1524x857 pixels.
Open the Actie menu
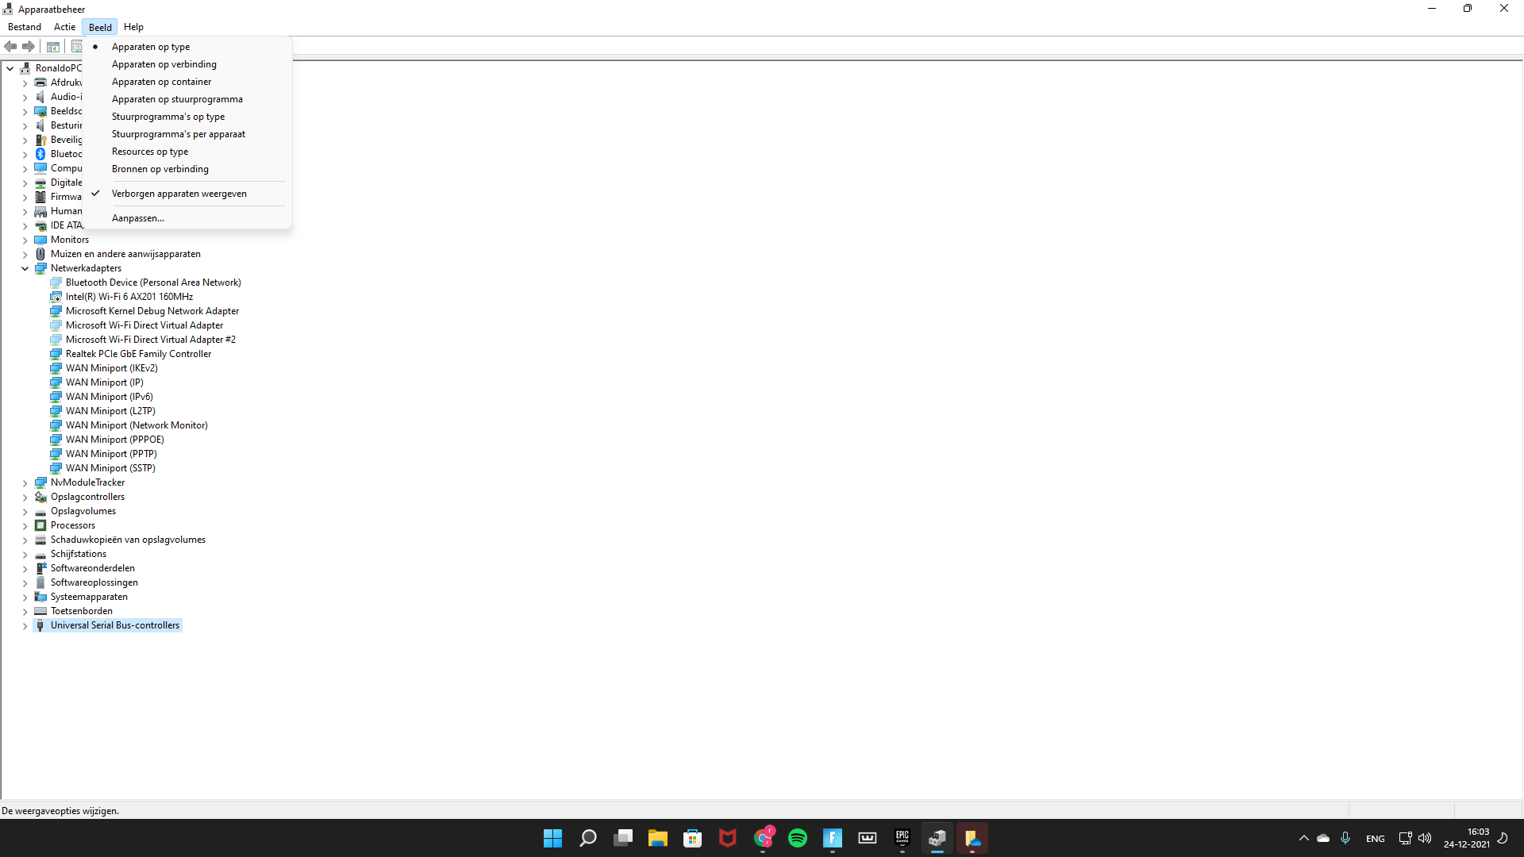(x=64, y=27)
